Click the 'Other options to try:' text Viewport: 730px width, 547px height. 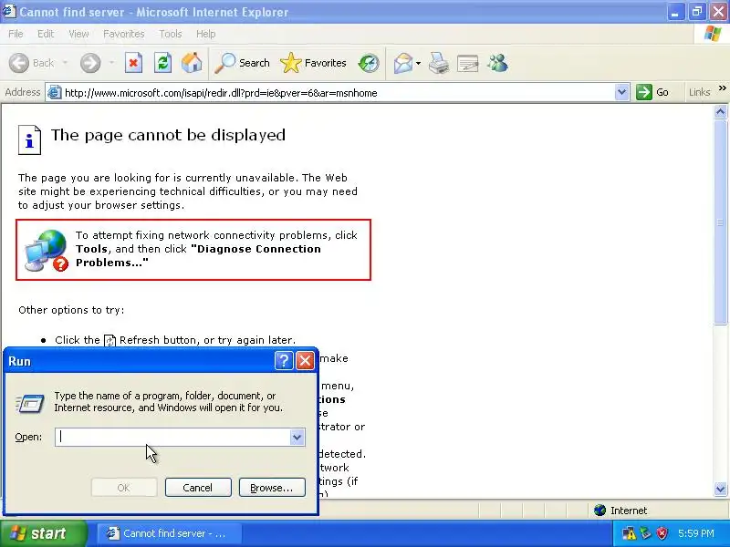(x=71, y=310)
